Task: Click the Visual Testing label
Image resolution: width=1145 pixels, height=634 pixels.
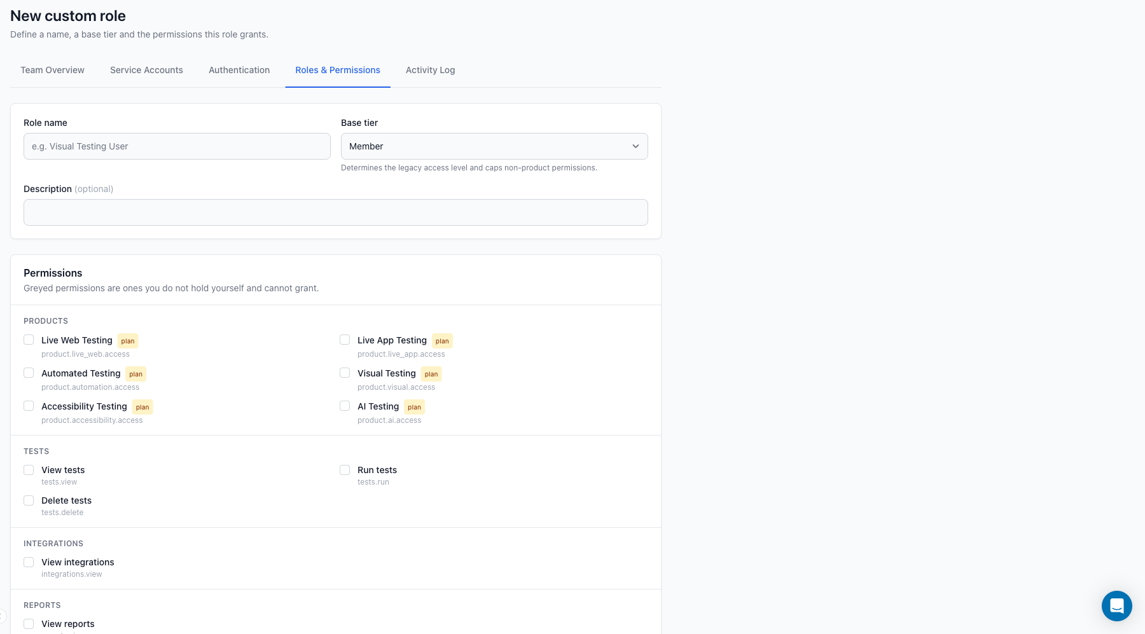Action: [387, 373]
